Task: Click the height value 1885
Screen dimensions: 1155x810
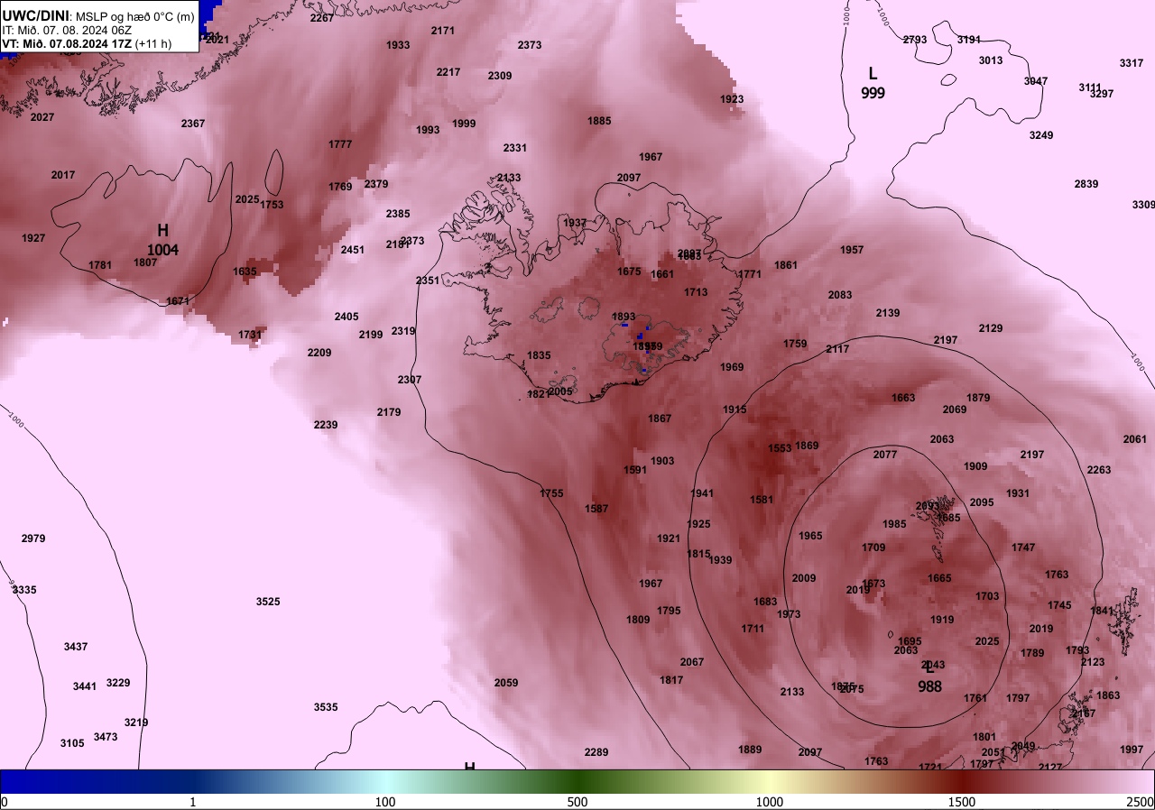Action: click(x=599, y=121)
